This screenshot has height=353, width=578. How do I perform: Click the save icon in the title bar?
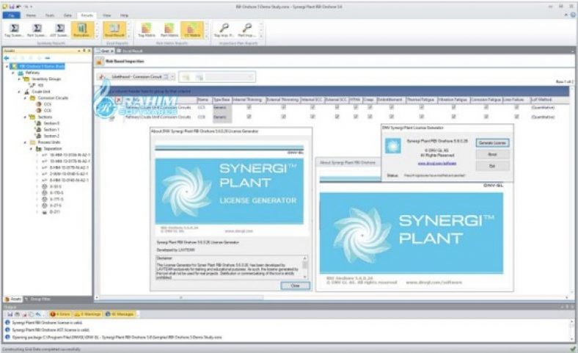tap(12, 7)
